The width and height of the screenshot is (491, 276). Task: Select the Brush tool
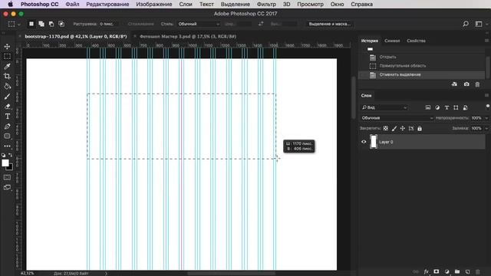[x=7, y=97]
